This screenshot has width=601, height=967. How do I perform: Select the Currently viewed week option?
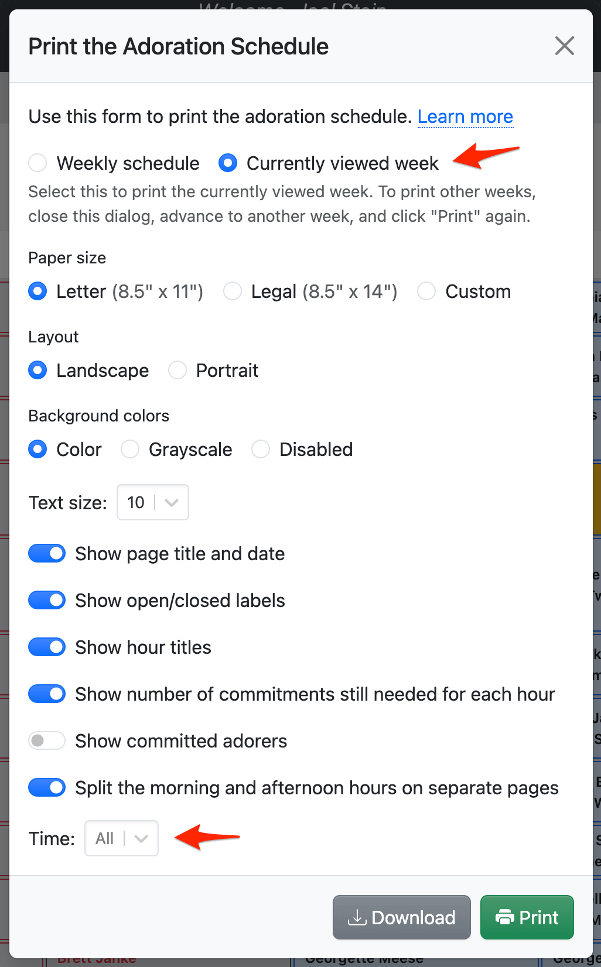coord(228,163)
